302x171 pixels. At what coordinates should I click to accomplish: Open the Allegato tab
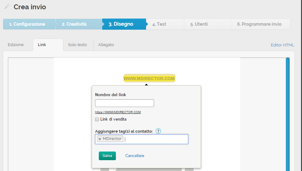click(x=106, y=45)
